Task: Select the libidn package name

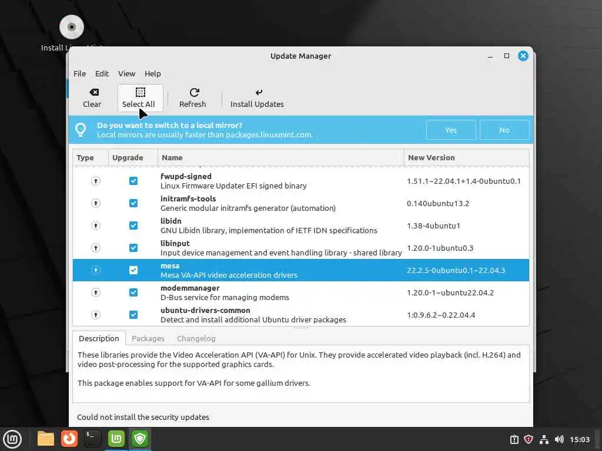Action: (x=171, y=221)
